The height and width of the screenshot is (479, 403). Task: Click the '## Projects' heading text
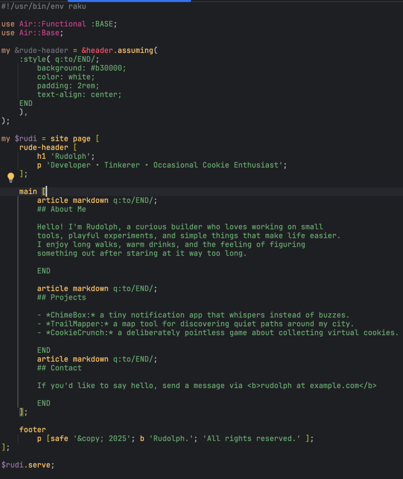(x=61, y=297)
